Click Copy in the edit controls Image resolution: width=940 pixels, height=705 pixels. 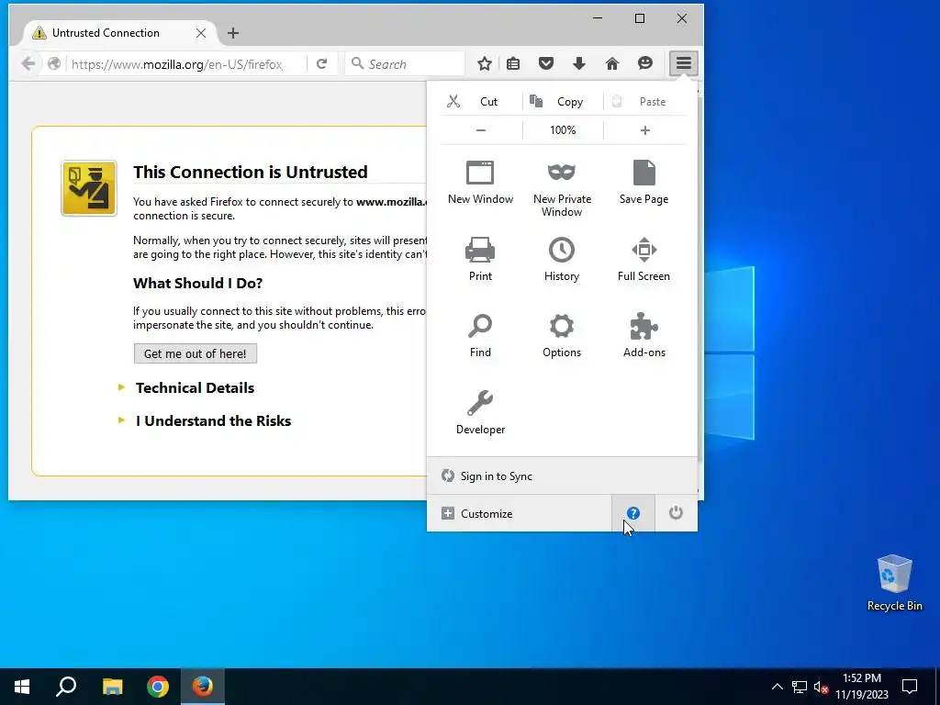(563, 101)
